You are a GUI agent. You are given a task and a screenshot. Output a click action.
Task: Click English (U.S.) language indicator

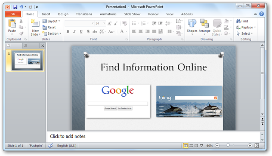point(67,146)
